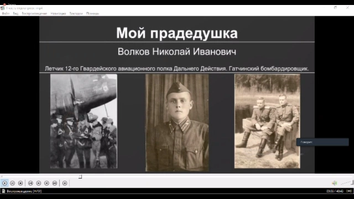Open the Вид menu
Screen dimensions: 354x199
click(15, 13)
